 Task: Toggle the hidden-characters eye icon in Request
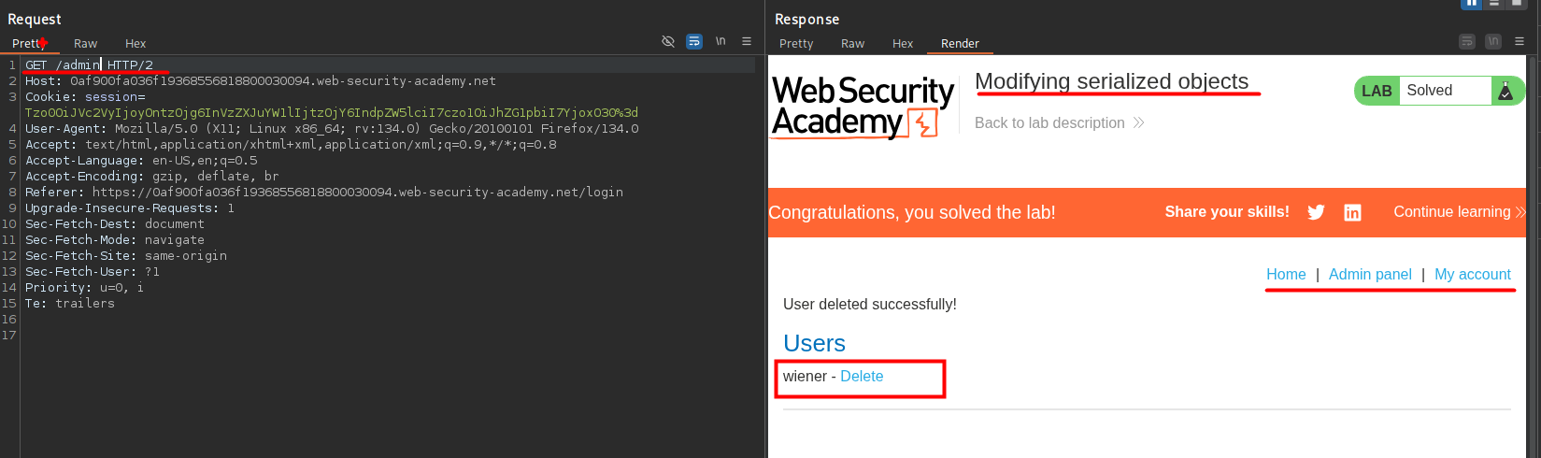click(668, 42)
